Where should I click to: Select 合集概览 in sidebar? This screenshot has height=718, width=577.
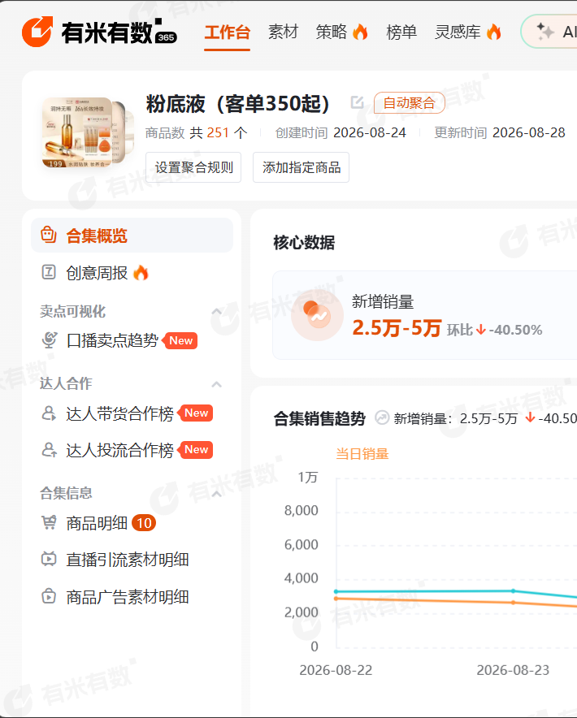tap(132, 236)
